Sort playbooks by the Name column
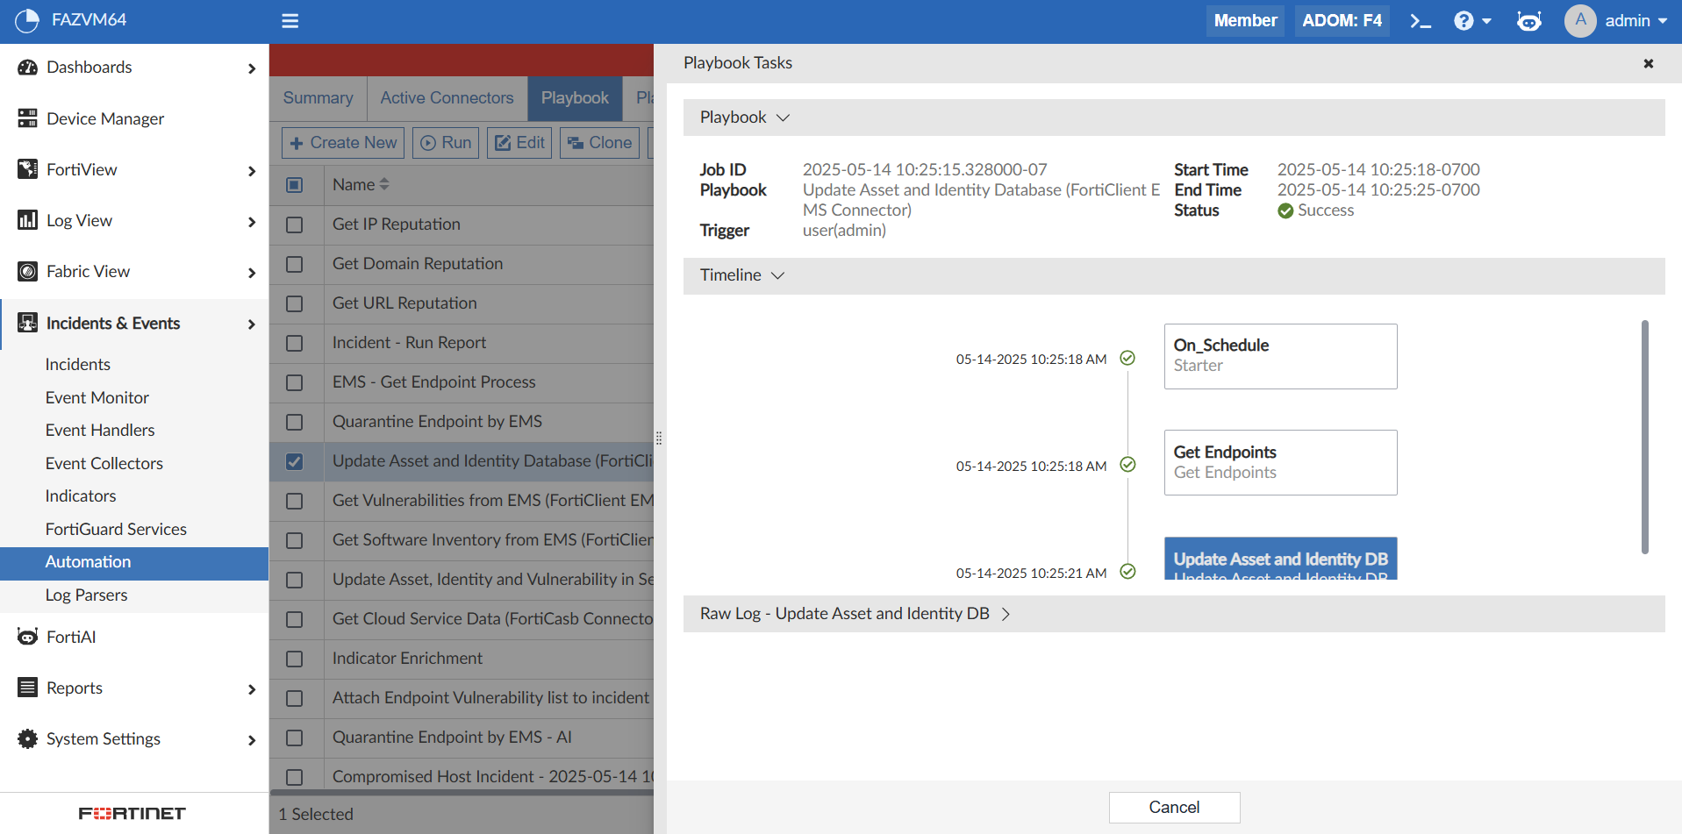This screenshot has height=834, width=1682. (360, 184)
